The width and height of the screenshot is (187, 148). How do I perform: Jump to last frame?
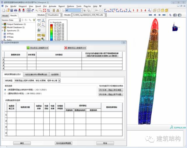[x=164, y=15]
